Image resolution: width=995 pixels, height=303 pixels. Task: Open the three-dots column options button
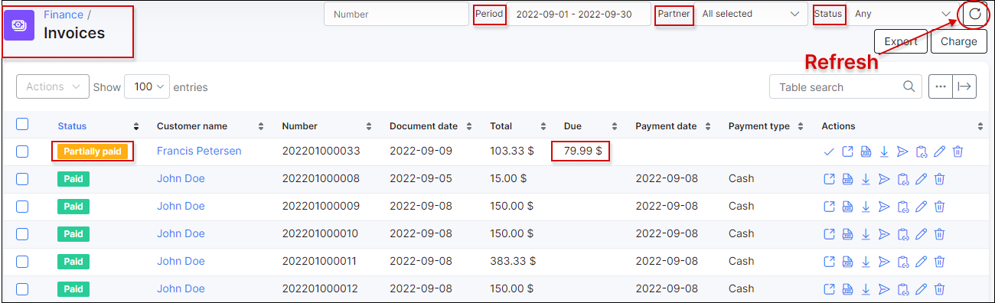click(941, 86)
